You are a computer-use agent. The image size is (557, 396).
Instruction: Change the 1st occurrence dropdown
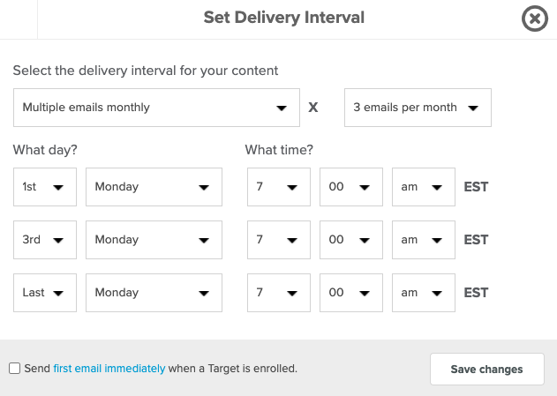(x=45, y=187)
